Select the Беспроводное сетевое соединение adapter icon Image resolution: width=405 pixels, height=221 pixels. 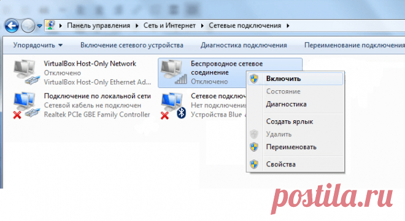pyautogui.click(x=174, y=72)
